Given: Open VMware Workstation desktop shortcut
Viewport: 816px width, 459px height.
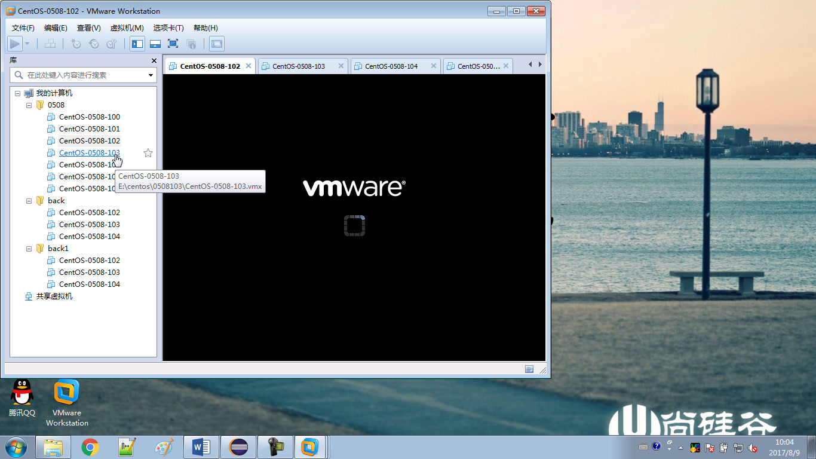Looking at the screenshot, I should (x=67, y=403).
